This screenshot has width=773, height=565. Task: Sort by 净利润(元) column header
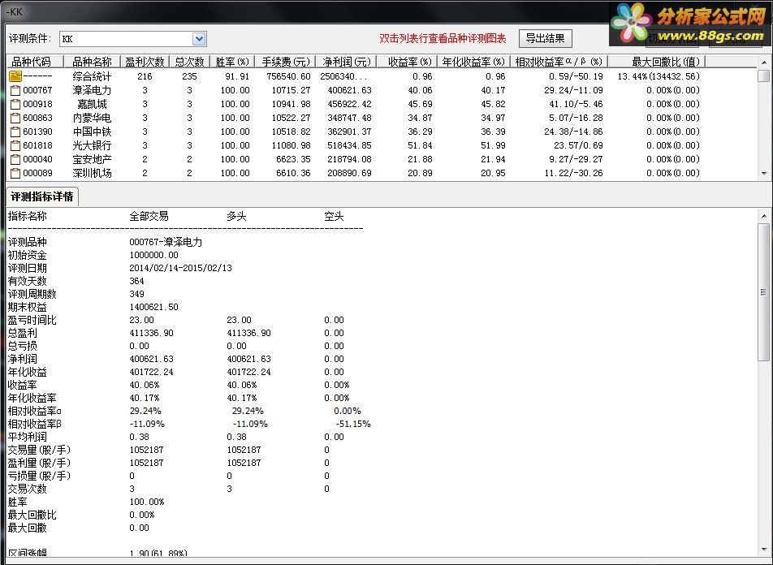pyautogui.click(x=346, y=62)
